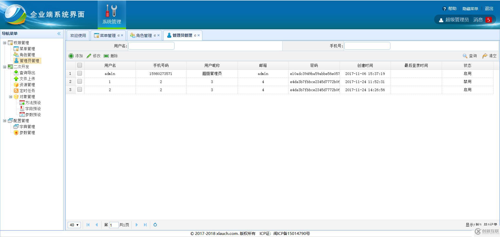Switch to the 角色管理 tab
Screen dimensions: 500x237
(143, 35)
